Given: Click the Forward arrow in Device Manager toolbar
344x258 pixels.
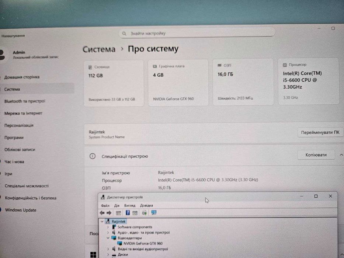Looking at the screenshot, I should 109,213.
